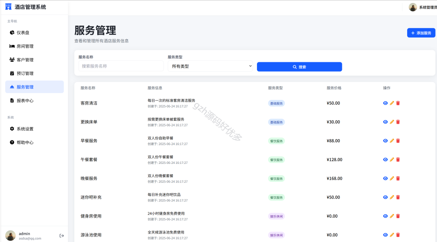Open the 仪表盘 dashboard menu item
The height and width of the screenshot is (242, 437).
point(35,32)
